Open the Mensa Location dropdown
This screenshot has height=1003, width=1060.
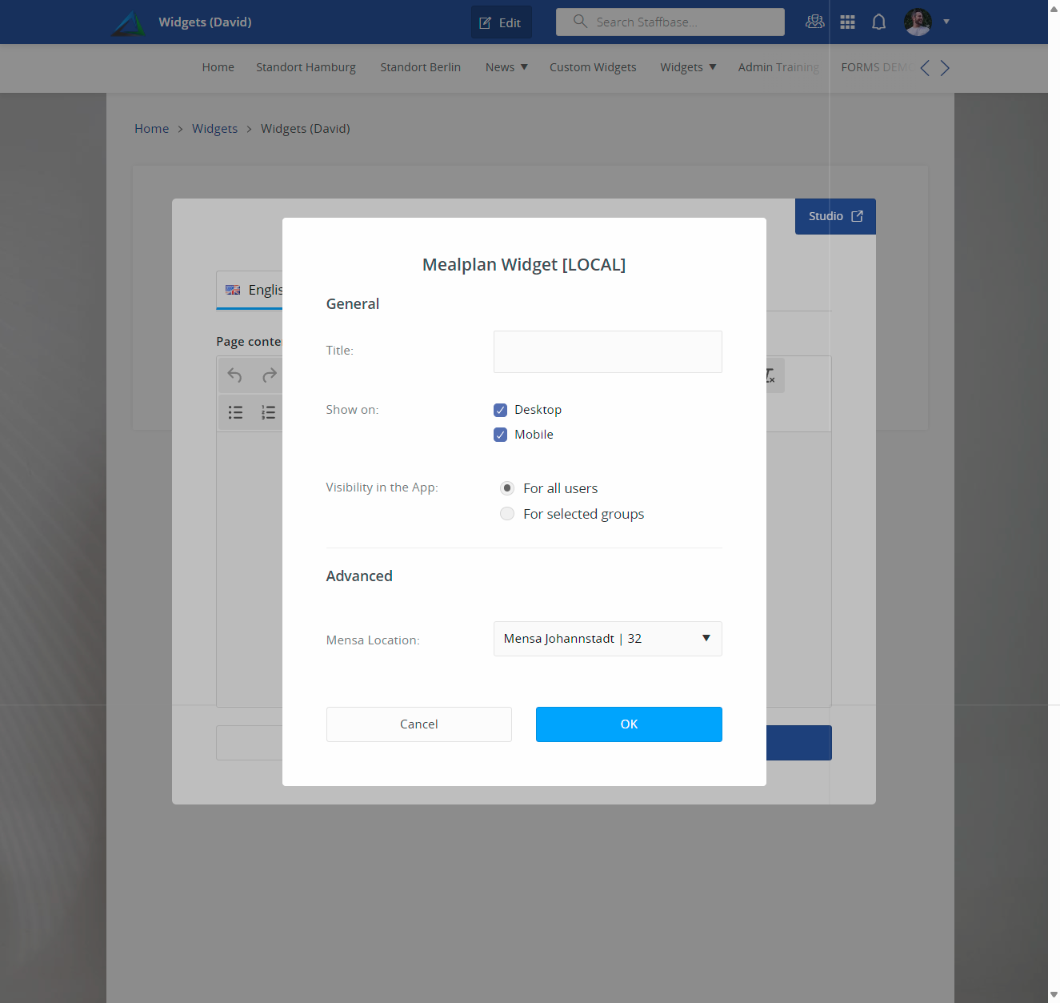[705, 638]
